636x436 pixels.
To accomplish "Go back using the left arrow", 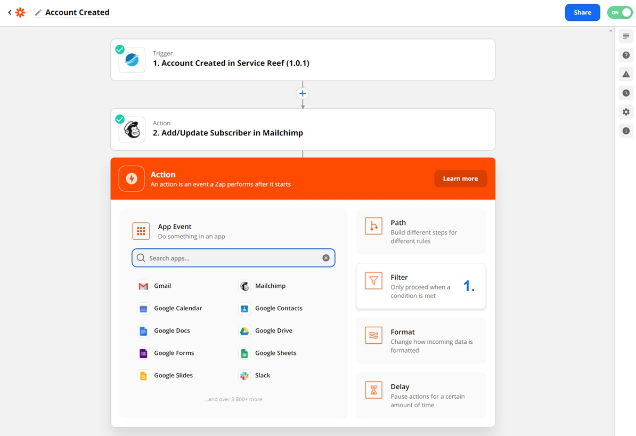I will [10, 13].
